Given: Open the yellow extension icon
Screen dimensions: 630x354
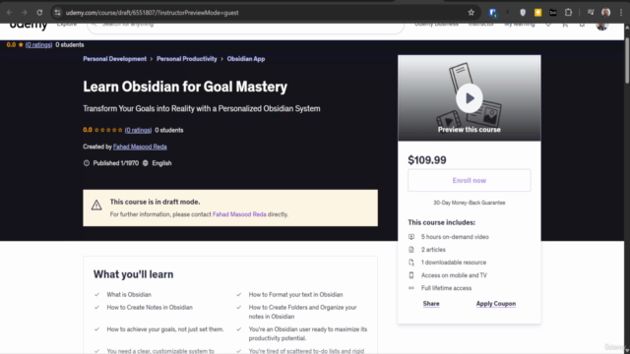Looking at the screenshot, I should point(537,13).
